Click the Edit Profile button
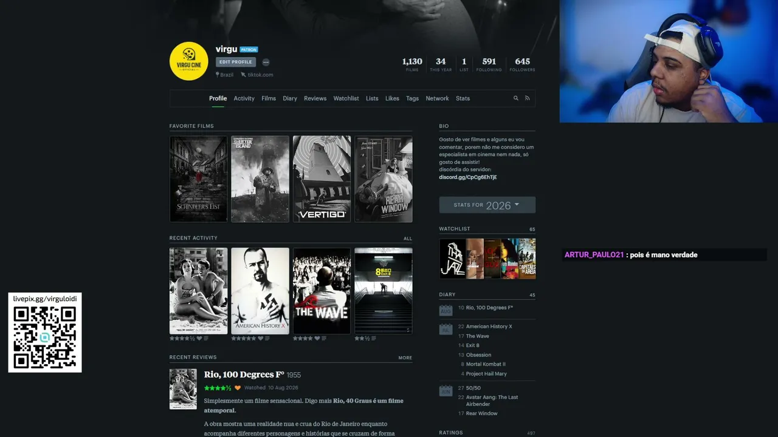Image resolution: width=778 pixels, height=437 pixels. click(x=236, y=62)
